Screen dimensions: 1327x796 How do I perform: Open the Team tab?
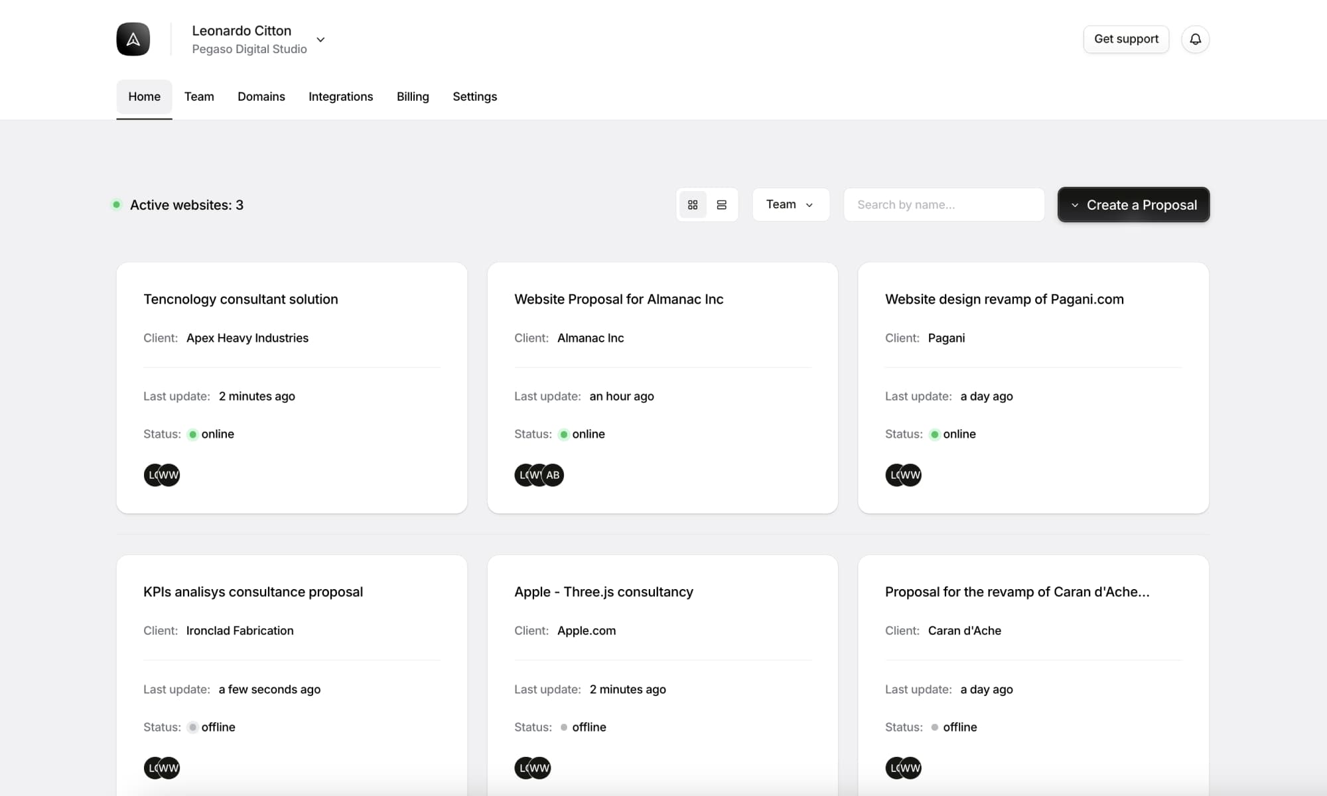pyautogui.click(x=199, y=97)
